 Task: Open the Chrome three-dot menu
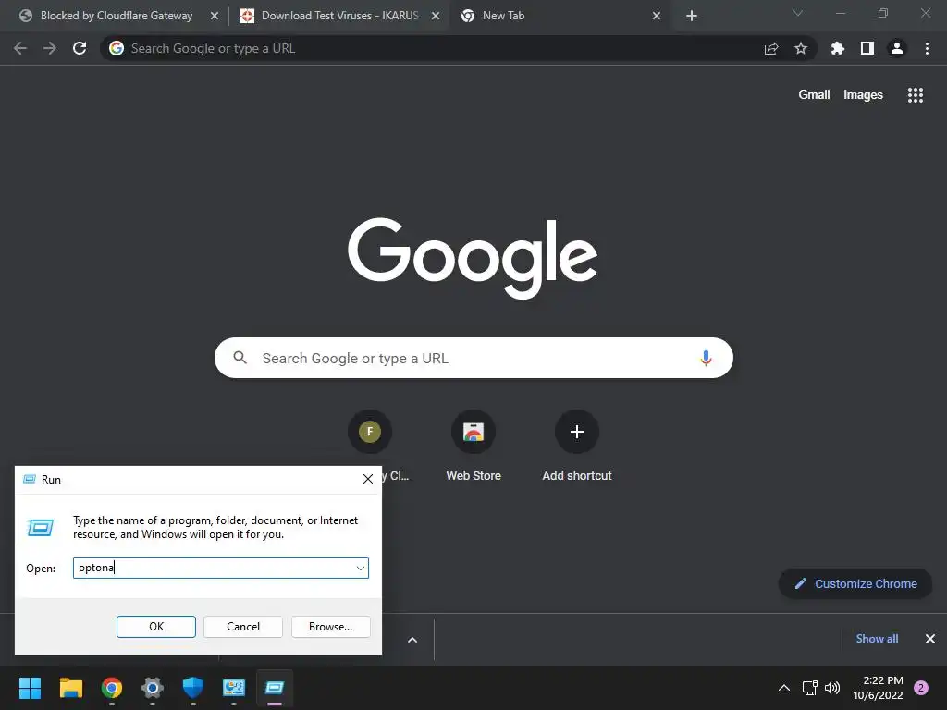927,48
